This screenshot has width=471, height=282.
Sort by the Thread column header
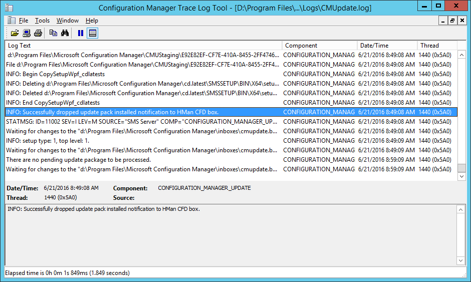click(437, 46)
